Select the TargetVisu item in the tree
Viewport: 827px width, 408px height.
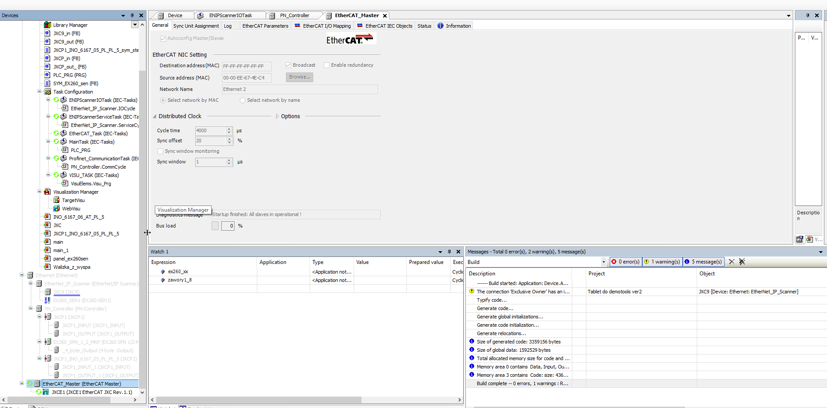[73, 200]
